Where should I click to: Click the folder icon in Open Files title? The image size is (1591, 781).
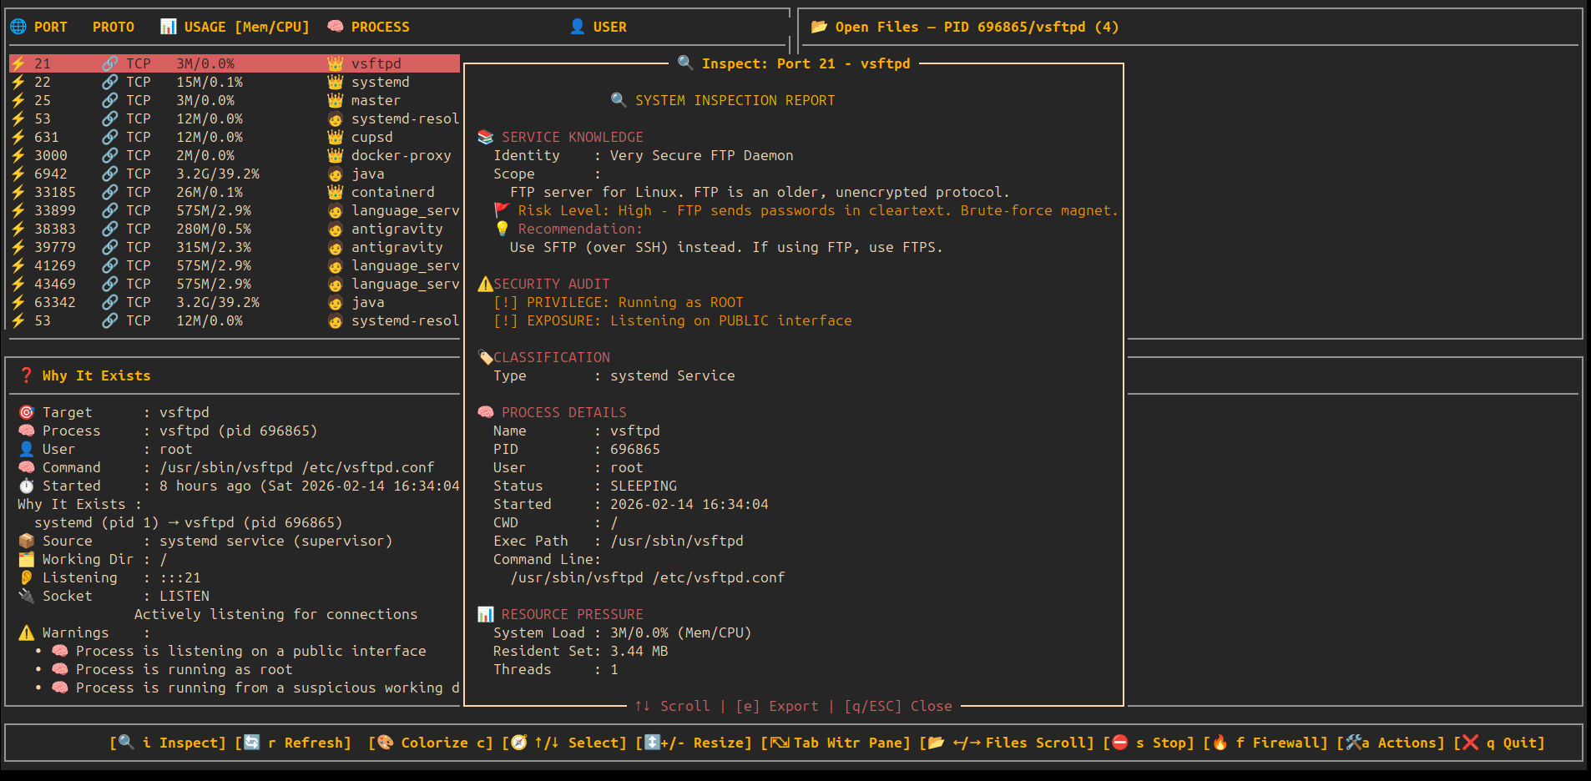pyautogui.click(x=819, y=27)
